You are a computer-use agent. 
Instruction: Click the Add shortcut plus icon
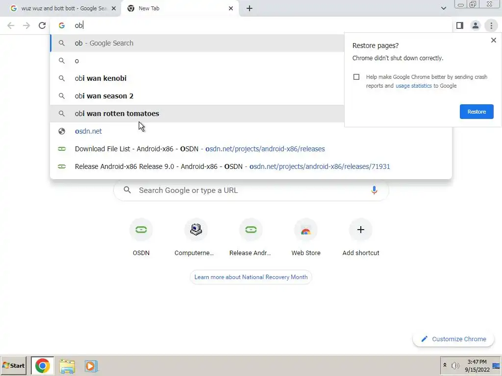[360, 230]
